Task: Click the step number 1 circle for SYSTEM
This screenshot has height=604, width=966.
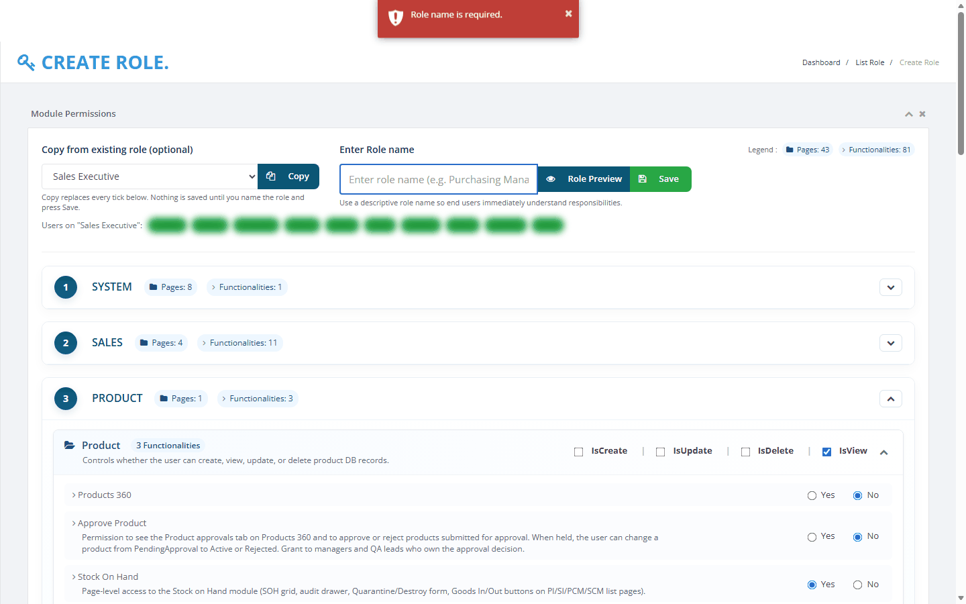Action: [66, 287]
